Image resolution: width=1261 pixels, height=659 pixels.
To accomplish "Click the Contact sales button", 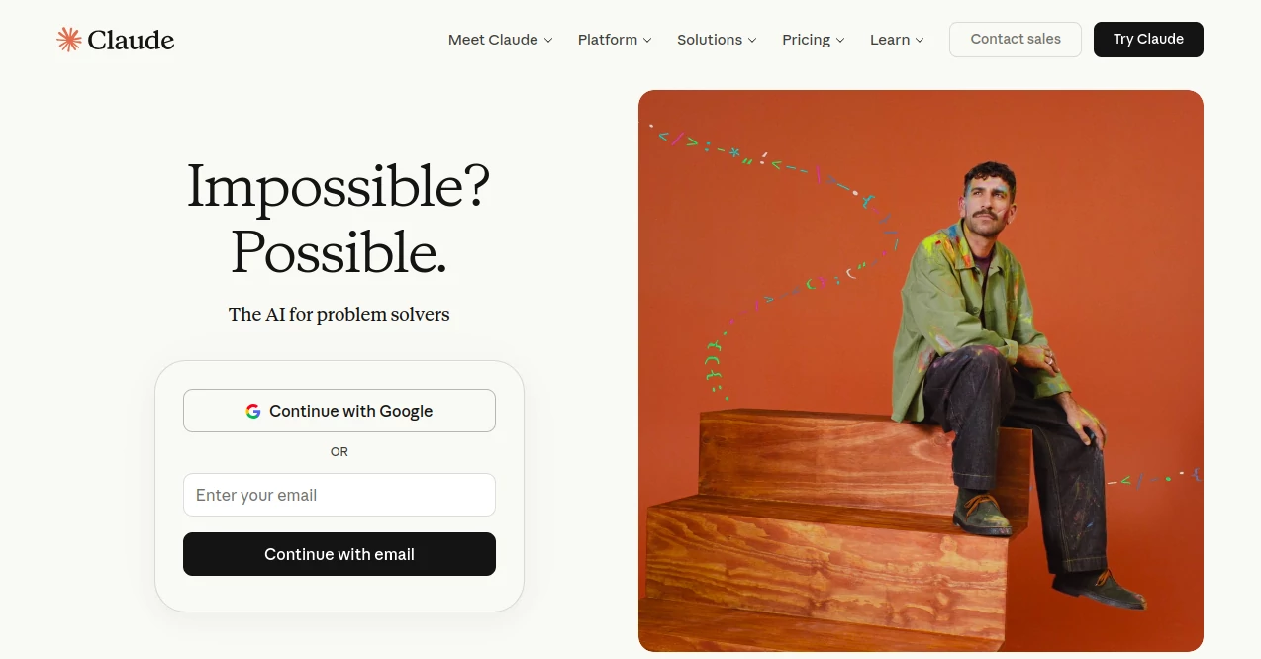I will (1016, 40).
